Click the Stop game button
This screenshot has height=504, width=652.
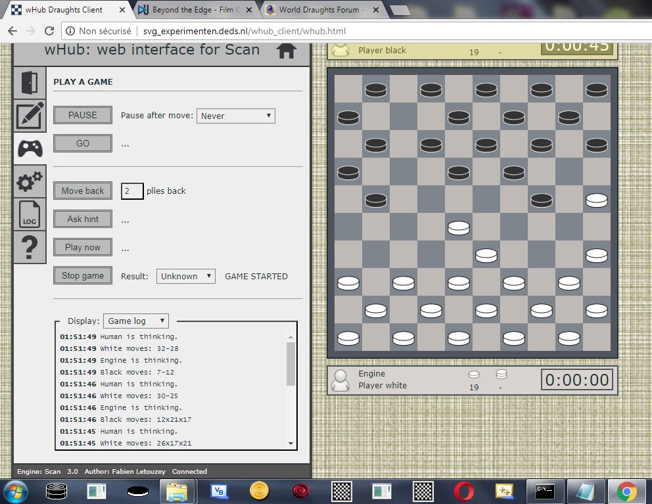(83, 275)
